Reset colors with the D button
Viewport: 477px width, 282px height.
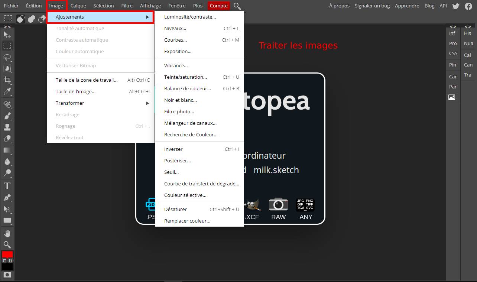[x=10, y=260]
